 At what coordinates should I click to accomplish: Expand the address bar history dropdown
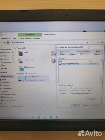click(87, 43)
